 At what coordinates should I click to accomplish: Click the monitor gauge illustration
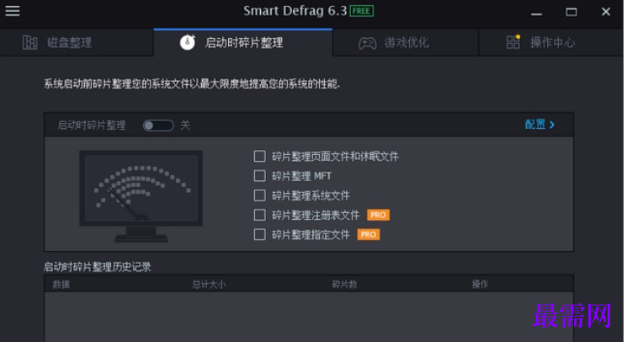tap(141, 196)
